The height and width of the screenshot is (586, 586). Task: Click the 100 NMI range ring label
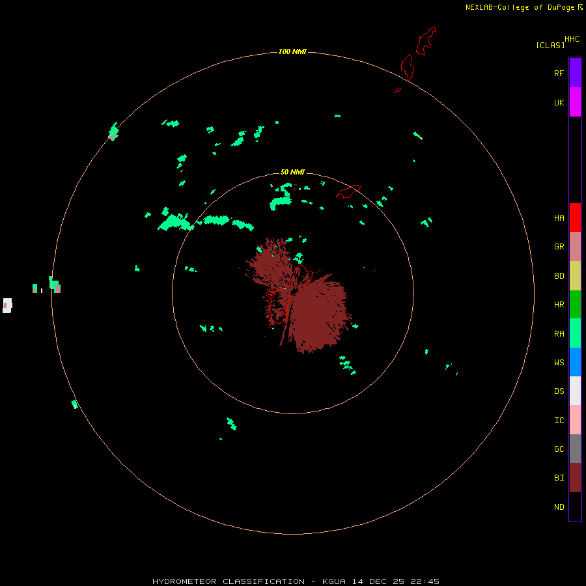pyautogui.click(x=292, y=51)
